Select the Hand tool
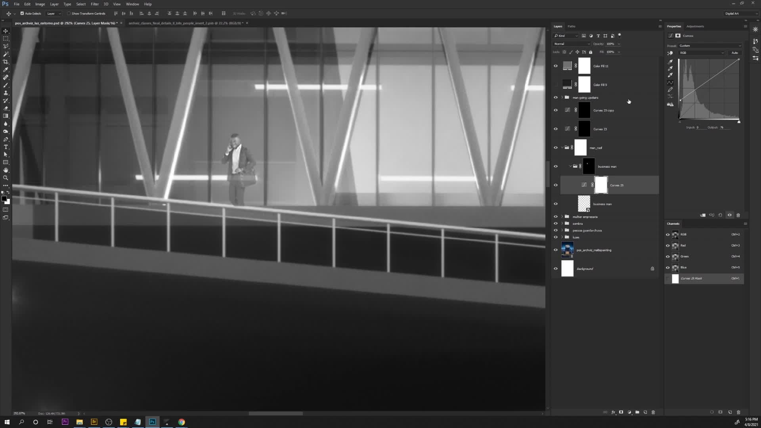The width and height of the screenshot is (761, 428). [6, 170]
